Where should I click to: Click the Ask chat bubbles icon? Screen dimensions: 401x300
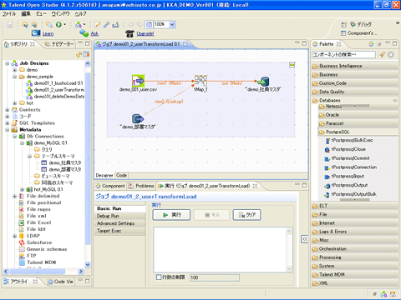tap(84, 33)
